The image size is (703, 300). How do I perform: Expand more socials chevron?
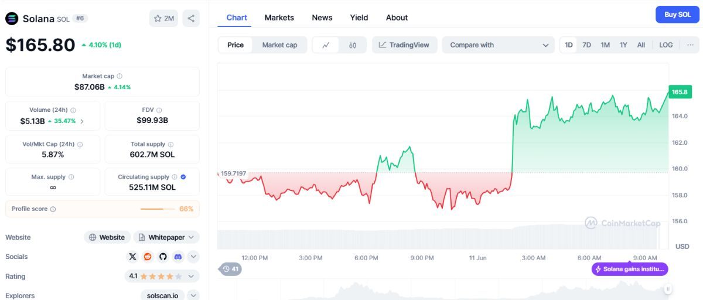coord(193,257)
